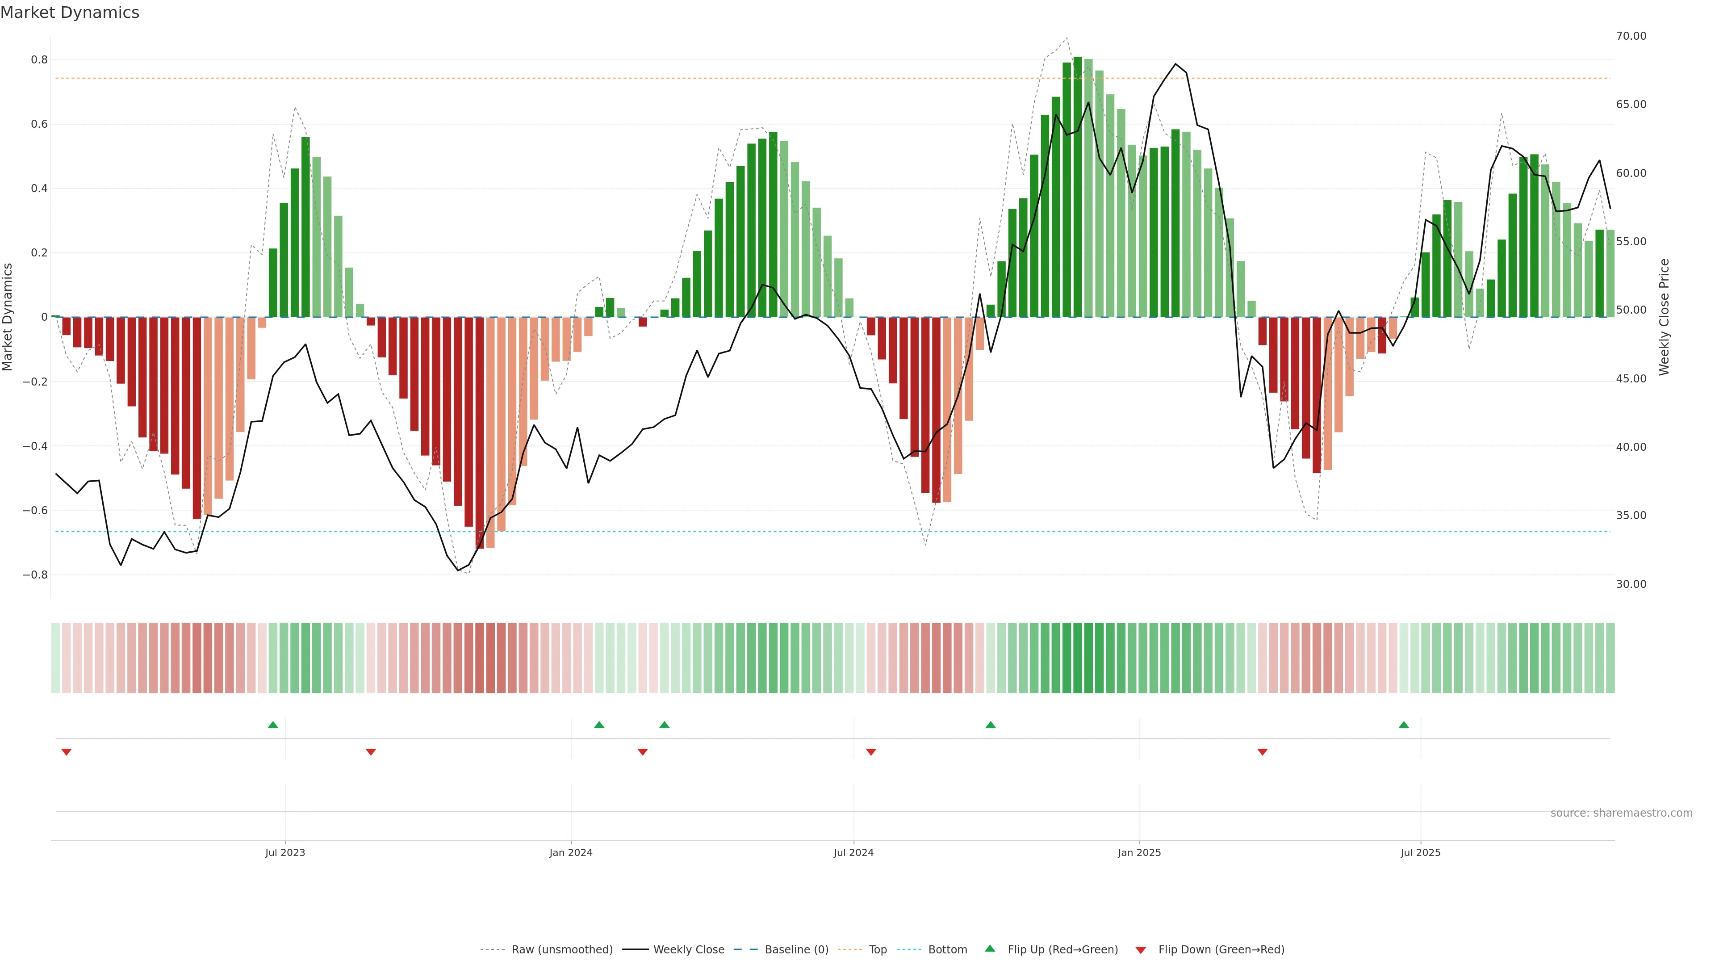The image size is (1715, 965).
Task: Toggle Weekly Close series in legend
Action: (688, 950)
